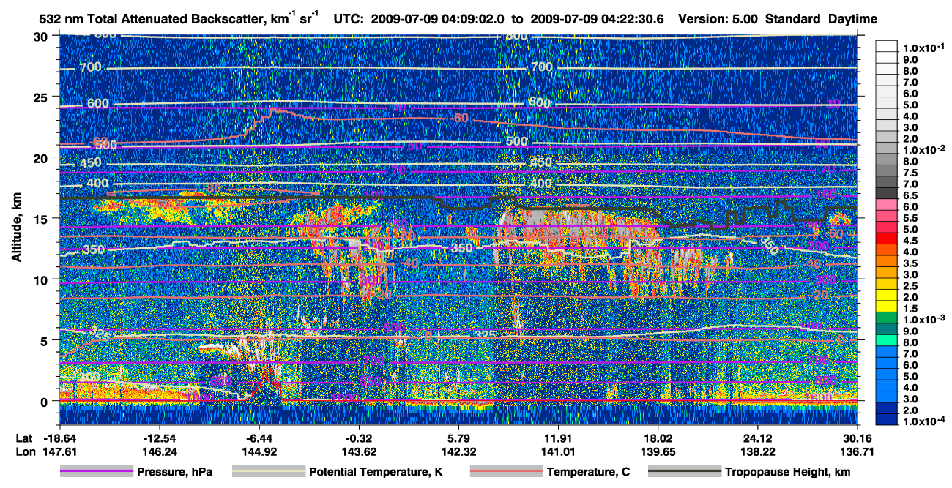The height and width of the screenshot is (488, 952).
Task: Click the gray swatch beside 7.5 label
Action: (887, 172)
